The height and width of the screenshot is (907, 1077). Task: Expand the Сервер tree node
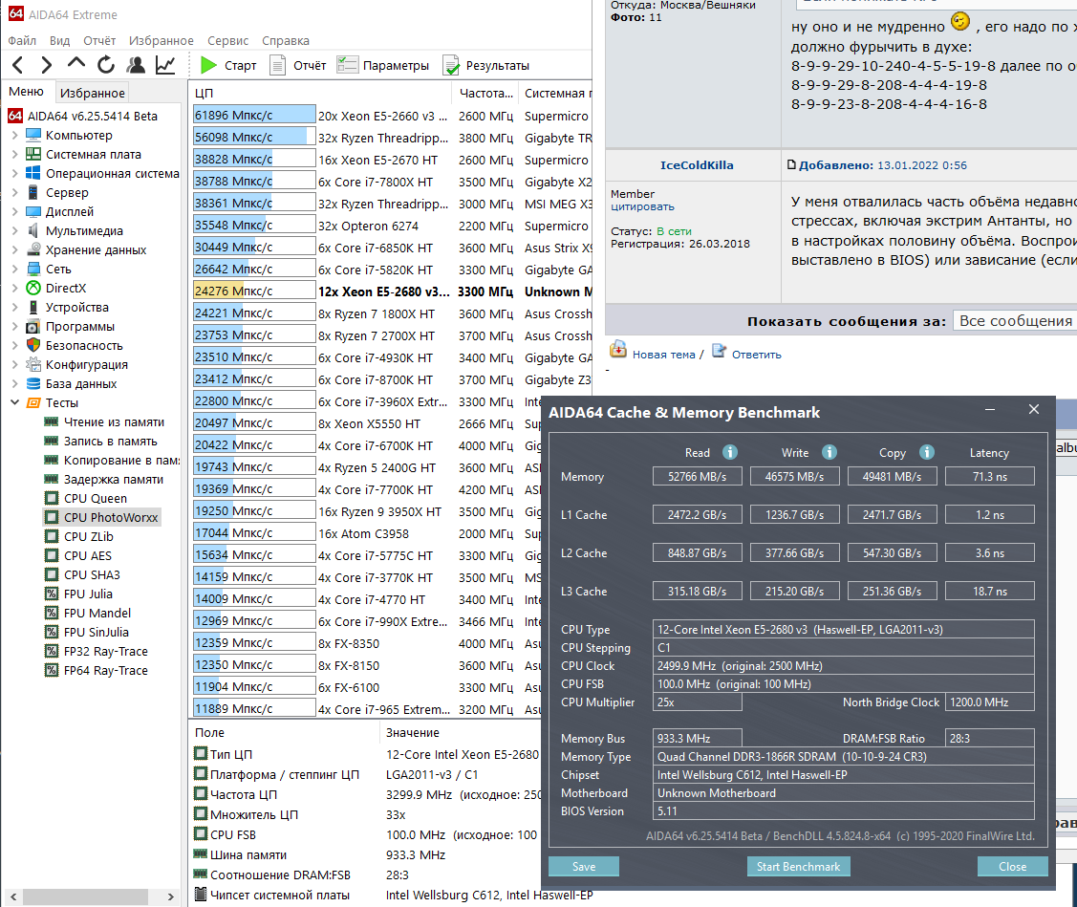click(14, 192)
